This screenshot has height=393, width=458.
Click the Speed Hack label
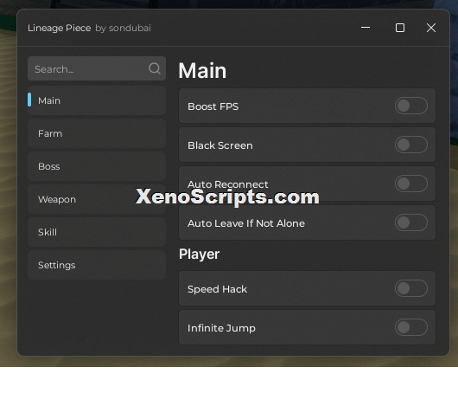pos(217,289)
